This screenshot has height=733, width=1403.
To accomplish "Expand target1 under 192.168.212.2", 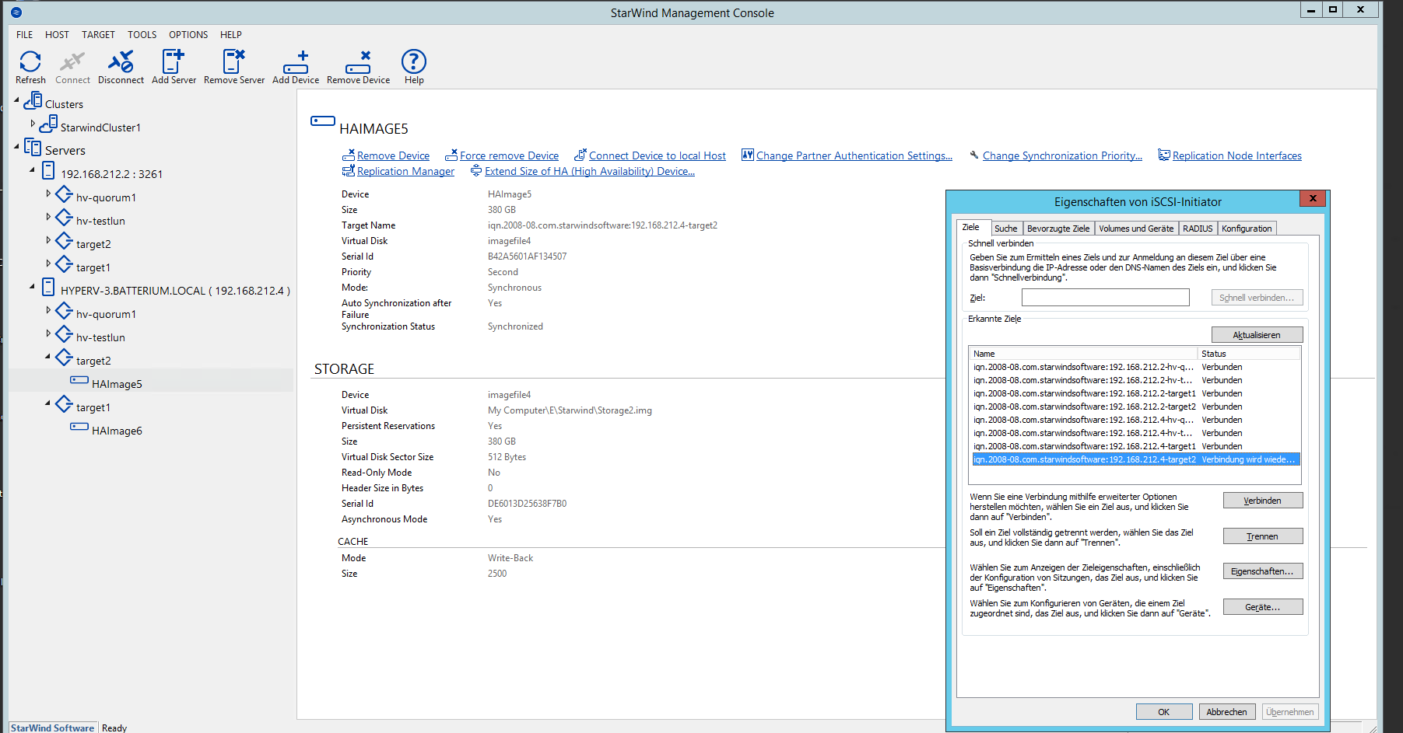I will pyautogui.click(x=48, y=264).
